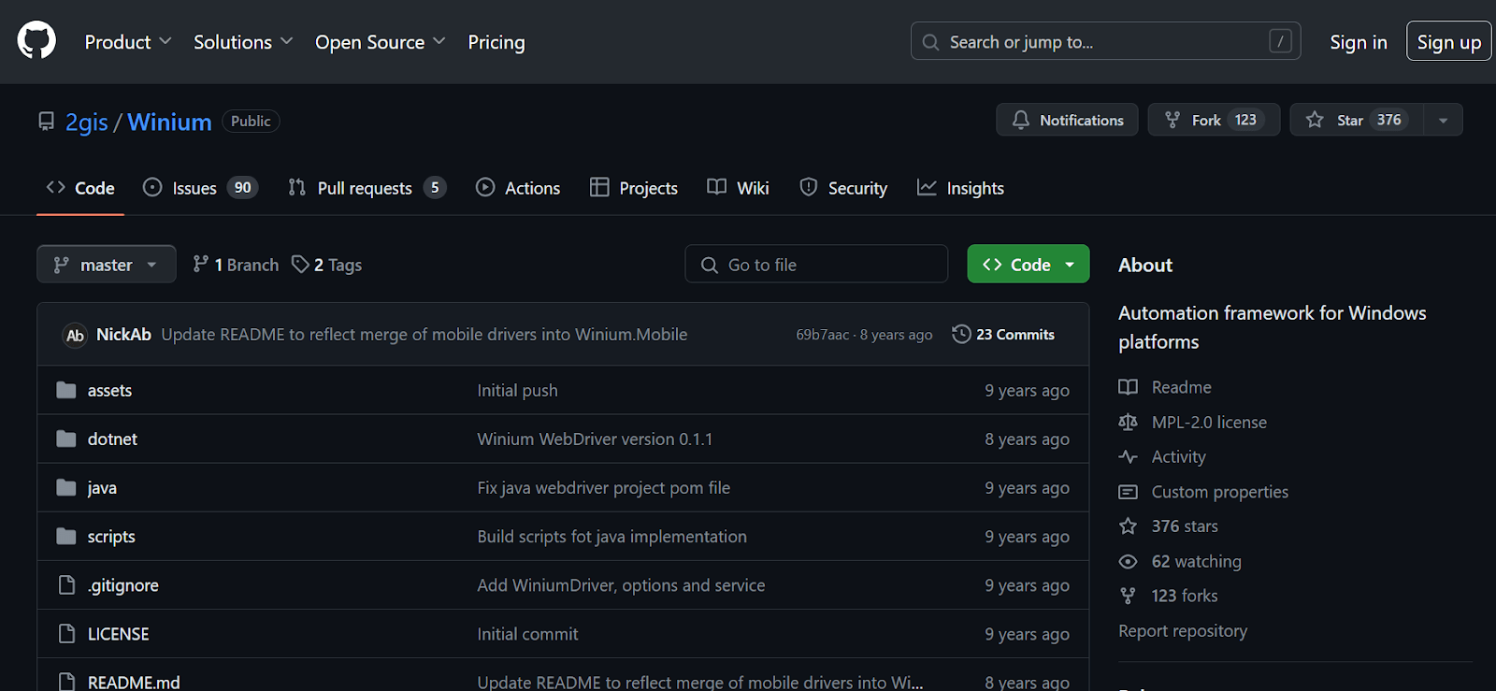The image size is (1496, 691).
Task: Expand the master branch selector
Action: point(106,265)
